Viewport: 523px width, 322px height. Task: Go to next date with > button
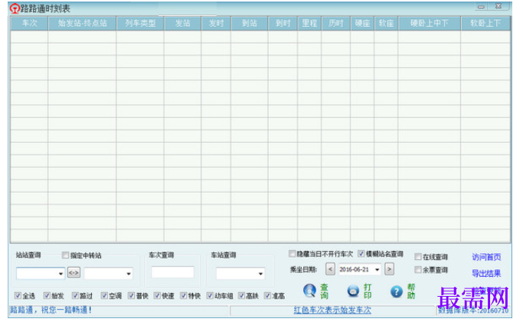pyautogui.click(x=389, y=269)
